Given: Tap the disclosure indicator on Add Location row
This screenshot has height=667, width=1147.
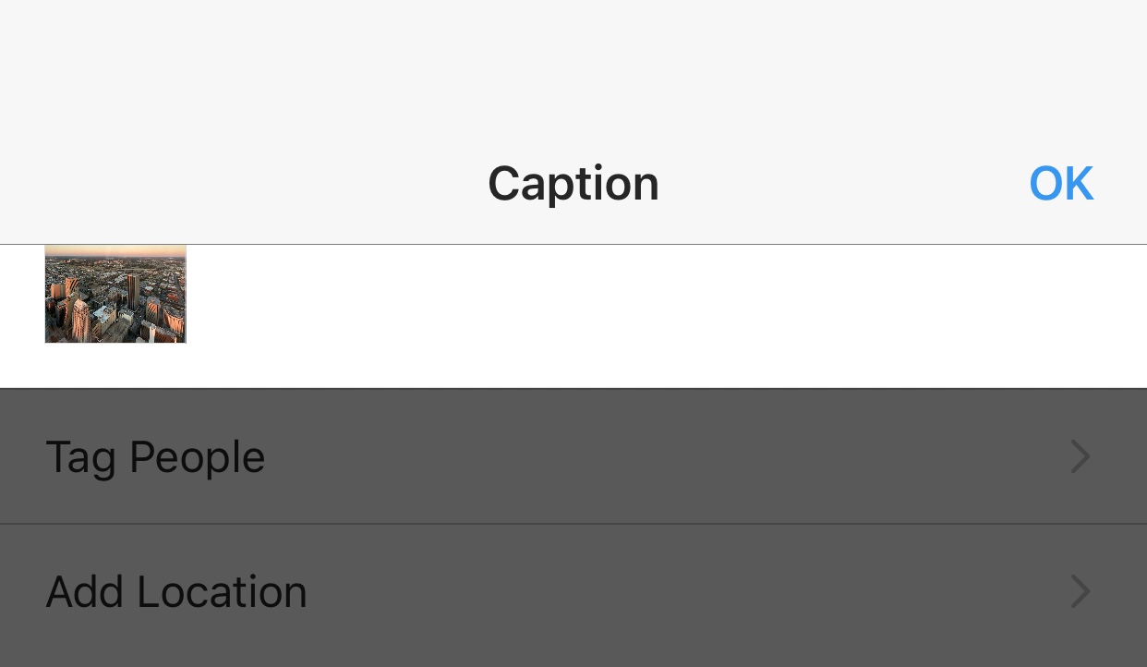Looking at the screenshot, I should tap(1080, 591).
